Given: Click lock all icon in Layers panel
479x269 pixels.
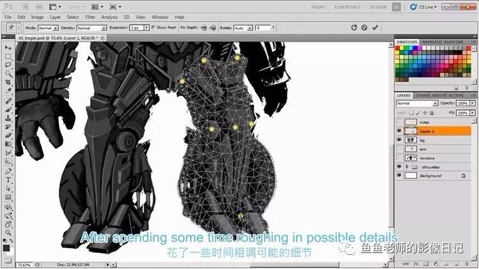Looking at the screenshot, I should (432, 113).
